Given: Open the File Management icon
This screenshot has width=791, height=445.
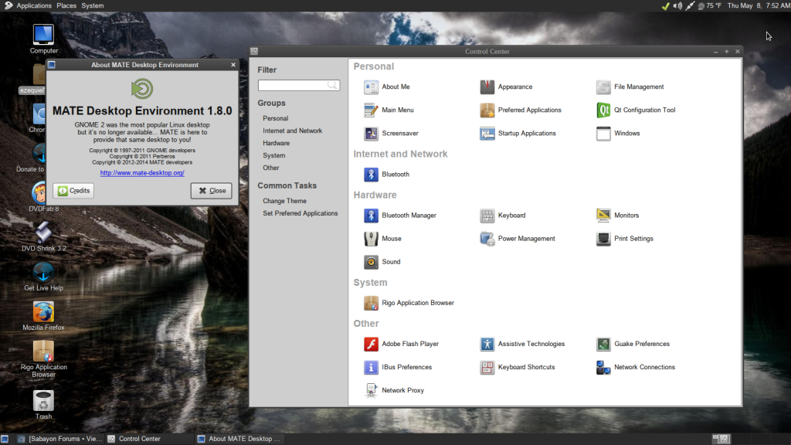Looking at the screenshot, I should pos(603,87).
